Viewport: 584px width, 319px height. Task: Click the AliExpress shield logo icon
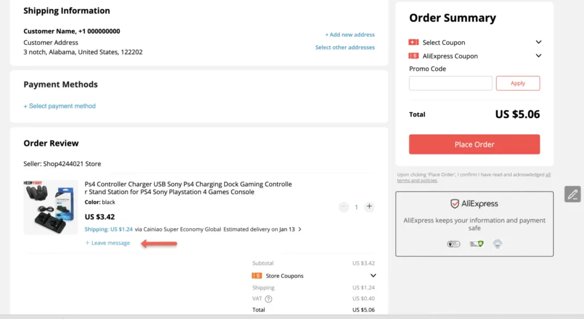pyautogui.click(x=455, y=204)
